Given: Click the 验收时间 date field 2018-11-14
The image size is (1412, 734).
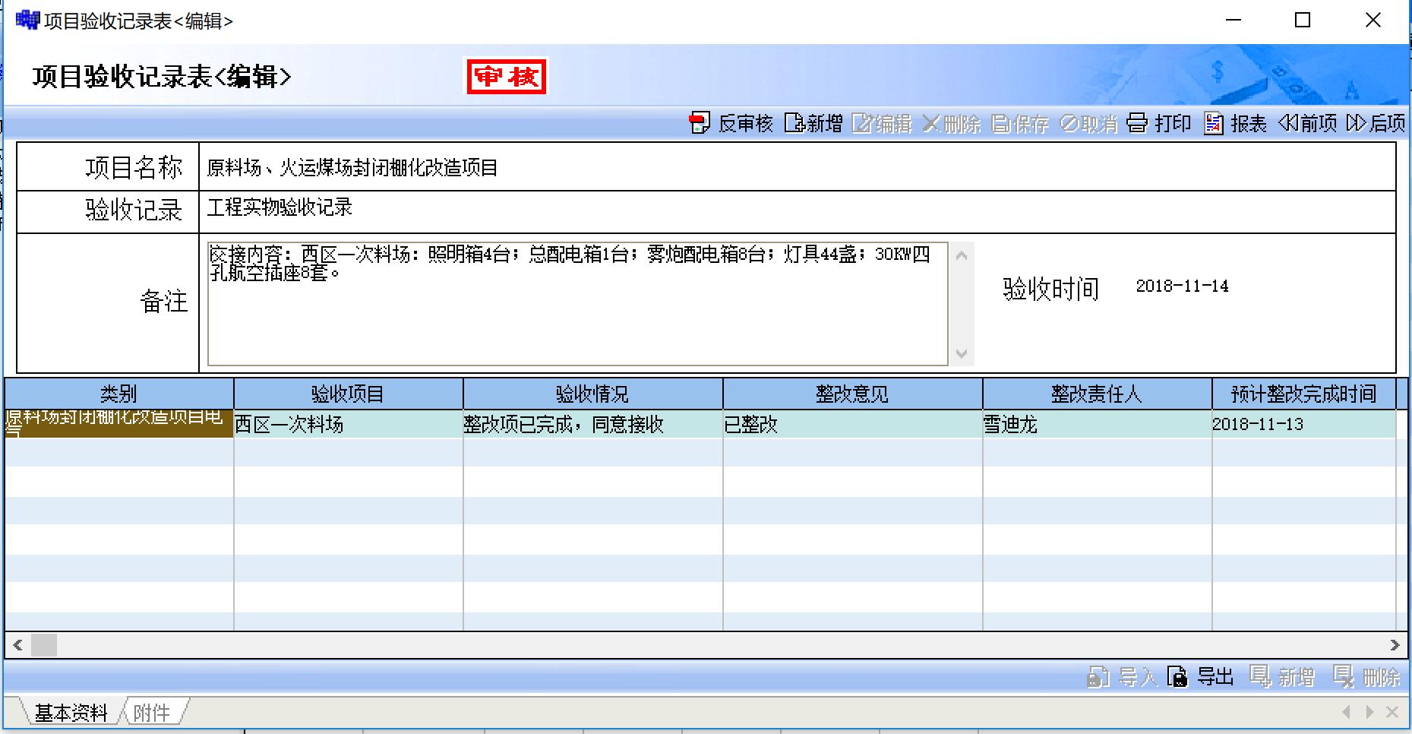Looking at the screenshot, I should 1182,286.
